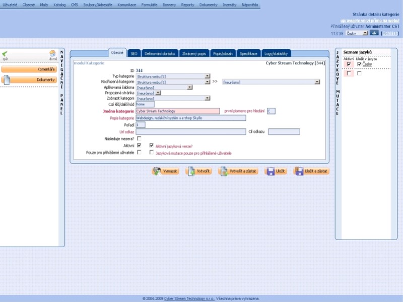Screen dimensions: 403x302
Task: Click the Komentáře button in navigation panel
Action: 32,69
